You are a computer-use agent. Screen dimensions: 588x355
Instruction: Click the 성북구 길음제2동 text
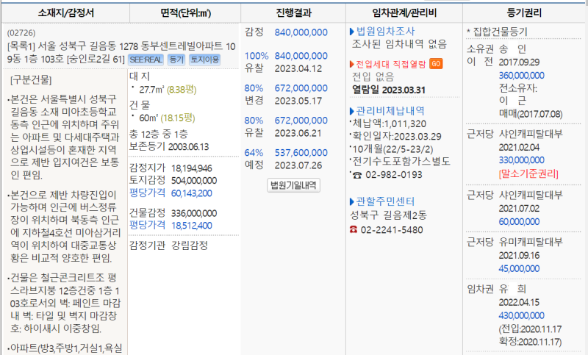[x=389, y=215]
